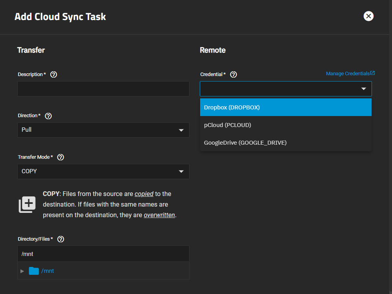Select the /mnt tree item label
The height and width of the screenshot is (294, 392).
pyautogui.click(x=48, y=271)
